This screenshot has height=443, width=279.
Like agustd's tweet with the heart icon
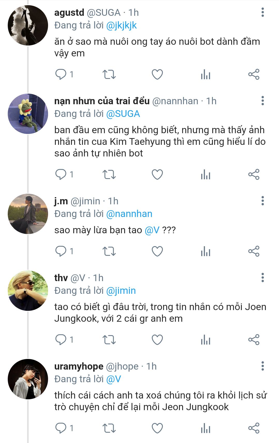(157, 74)
